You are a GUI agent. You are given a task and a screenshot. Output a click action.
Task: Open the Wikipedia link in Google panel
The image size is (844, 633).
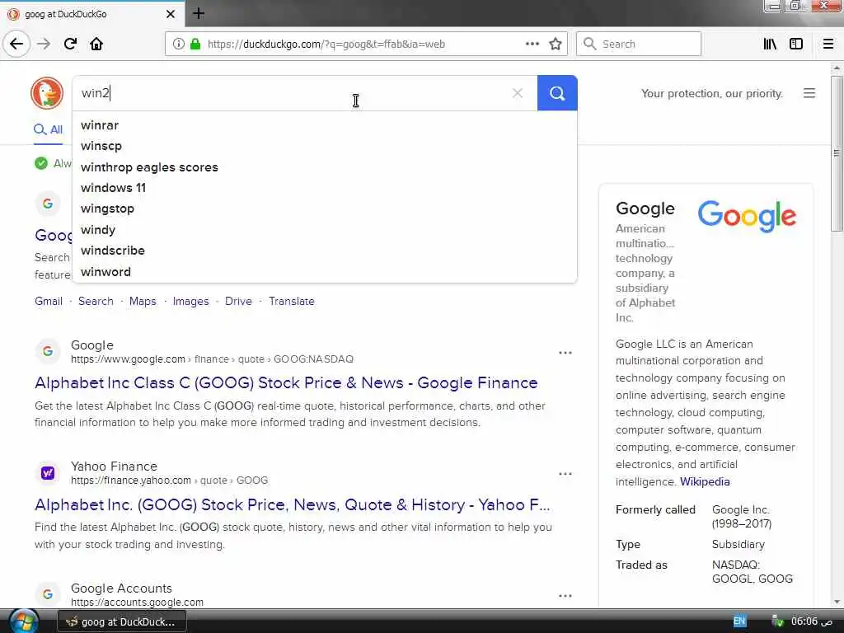[x=705, y=481]
